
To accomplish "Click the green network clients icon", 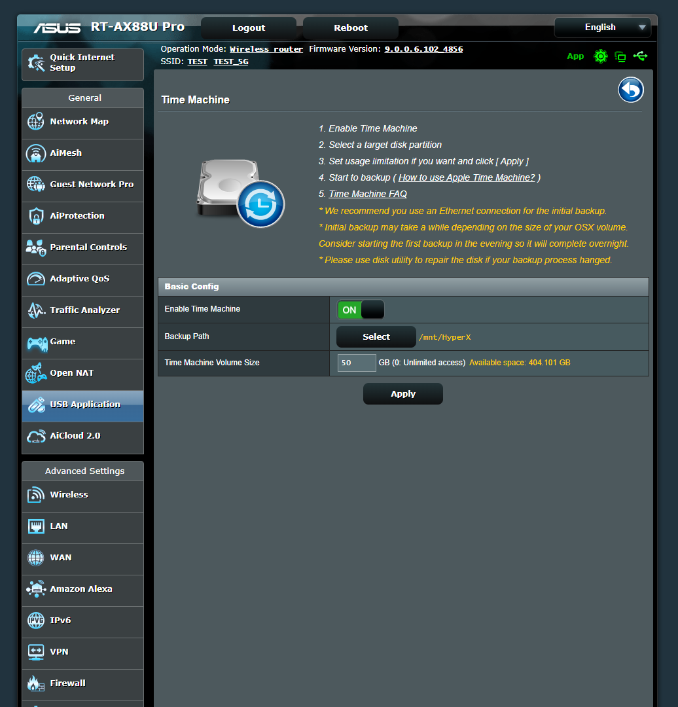I will click(x=620, y=57).
